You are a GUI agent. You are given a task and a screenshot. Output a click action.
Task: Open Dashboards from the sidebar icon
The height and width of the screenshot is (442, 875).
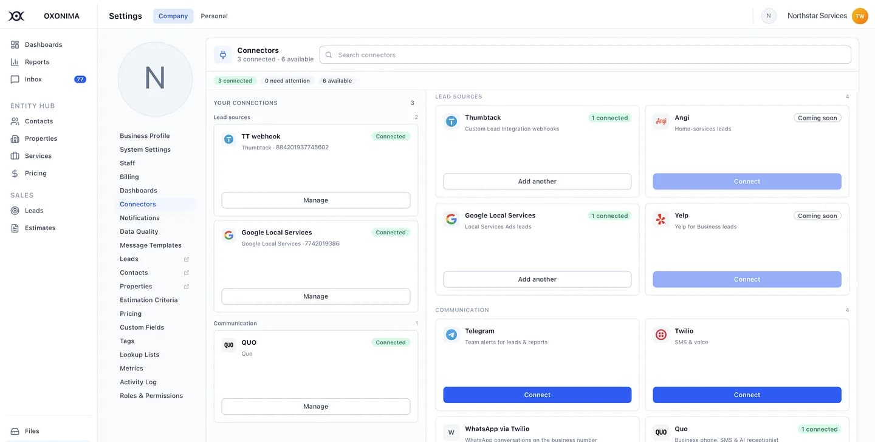coord(15,44)
